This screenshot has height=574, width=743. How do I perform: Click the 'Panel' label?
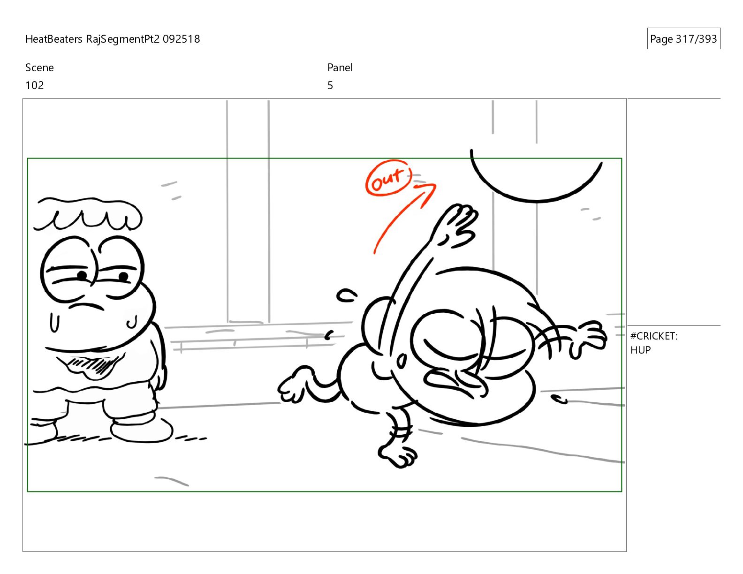coord(340,68)
